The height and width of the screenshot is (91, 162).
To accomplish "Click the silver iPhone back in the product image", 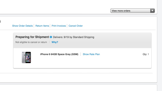I will coord(24,57).
